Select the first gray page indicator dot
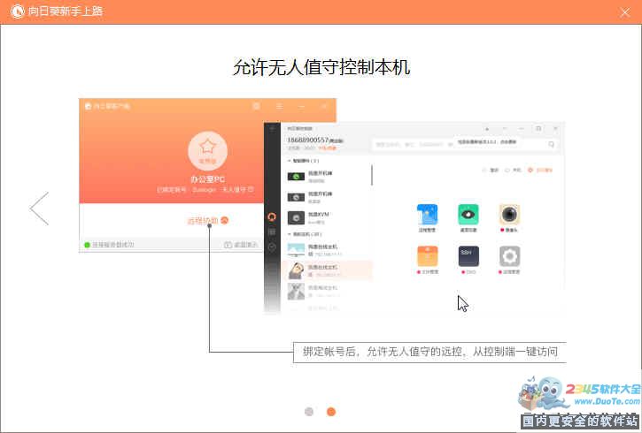 coord(309,412)
